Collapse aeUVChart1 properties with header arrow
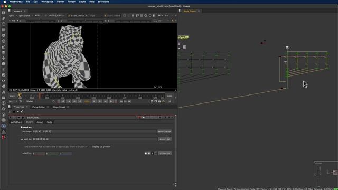The height and width of the screenshot is (190, 338). pyautogui.click(x=11, y=118)
